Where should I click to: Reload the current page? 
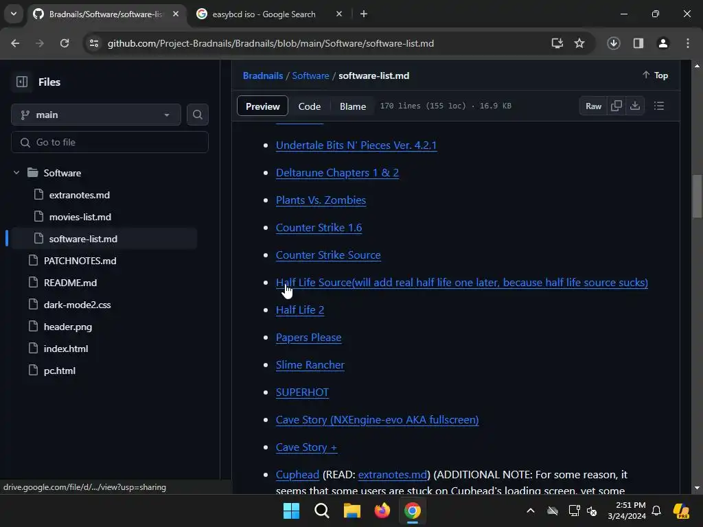(x=65, y=43)
